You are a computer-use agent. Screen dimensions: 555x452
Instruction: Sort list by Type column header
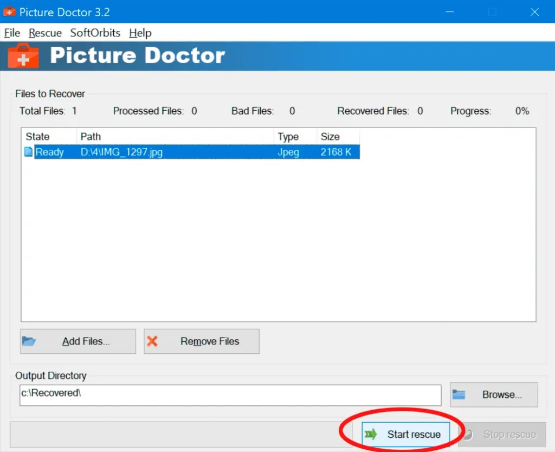[x=294, y=136]
